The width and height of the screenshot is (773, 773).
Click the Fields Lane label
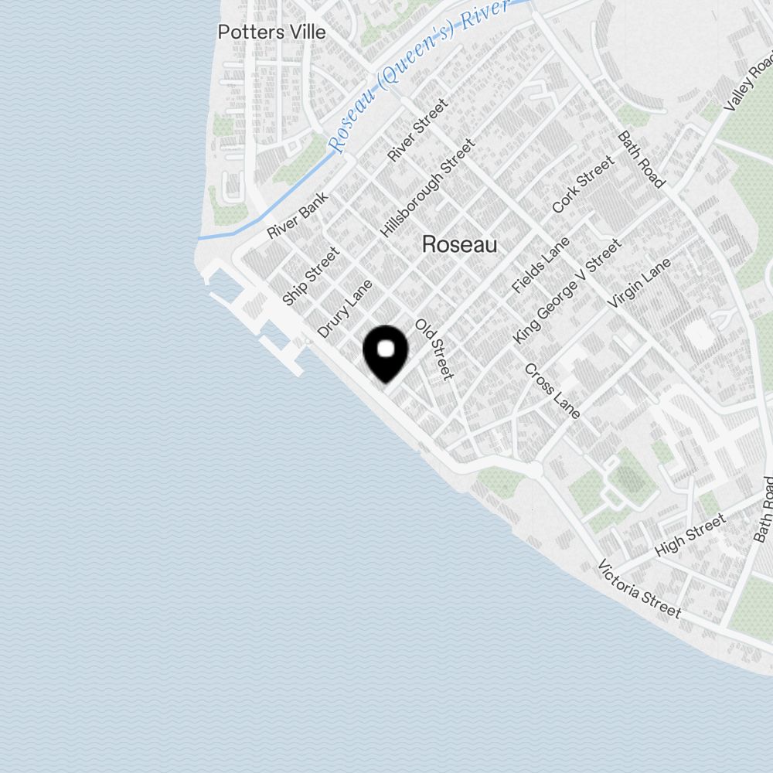tap(541, 265)
